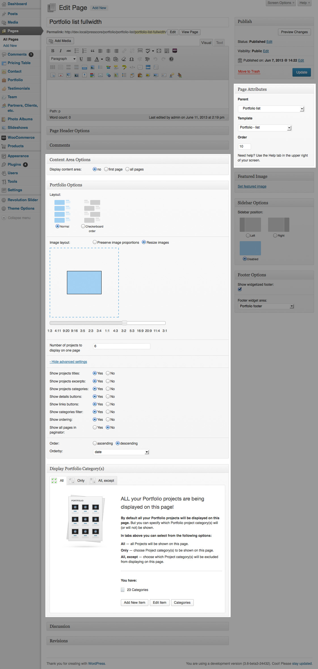Uncheck Show widgetized footer checkbox
The image size is (318, 669).
tap(240, 289)
